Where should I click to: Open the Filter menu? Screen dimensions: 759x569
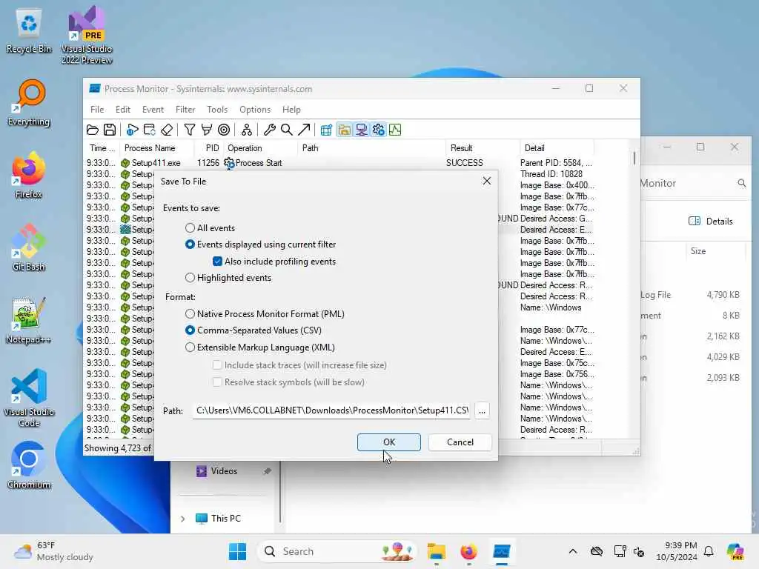click(x=185, y=110)
